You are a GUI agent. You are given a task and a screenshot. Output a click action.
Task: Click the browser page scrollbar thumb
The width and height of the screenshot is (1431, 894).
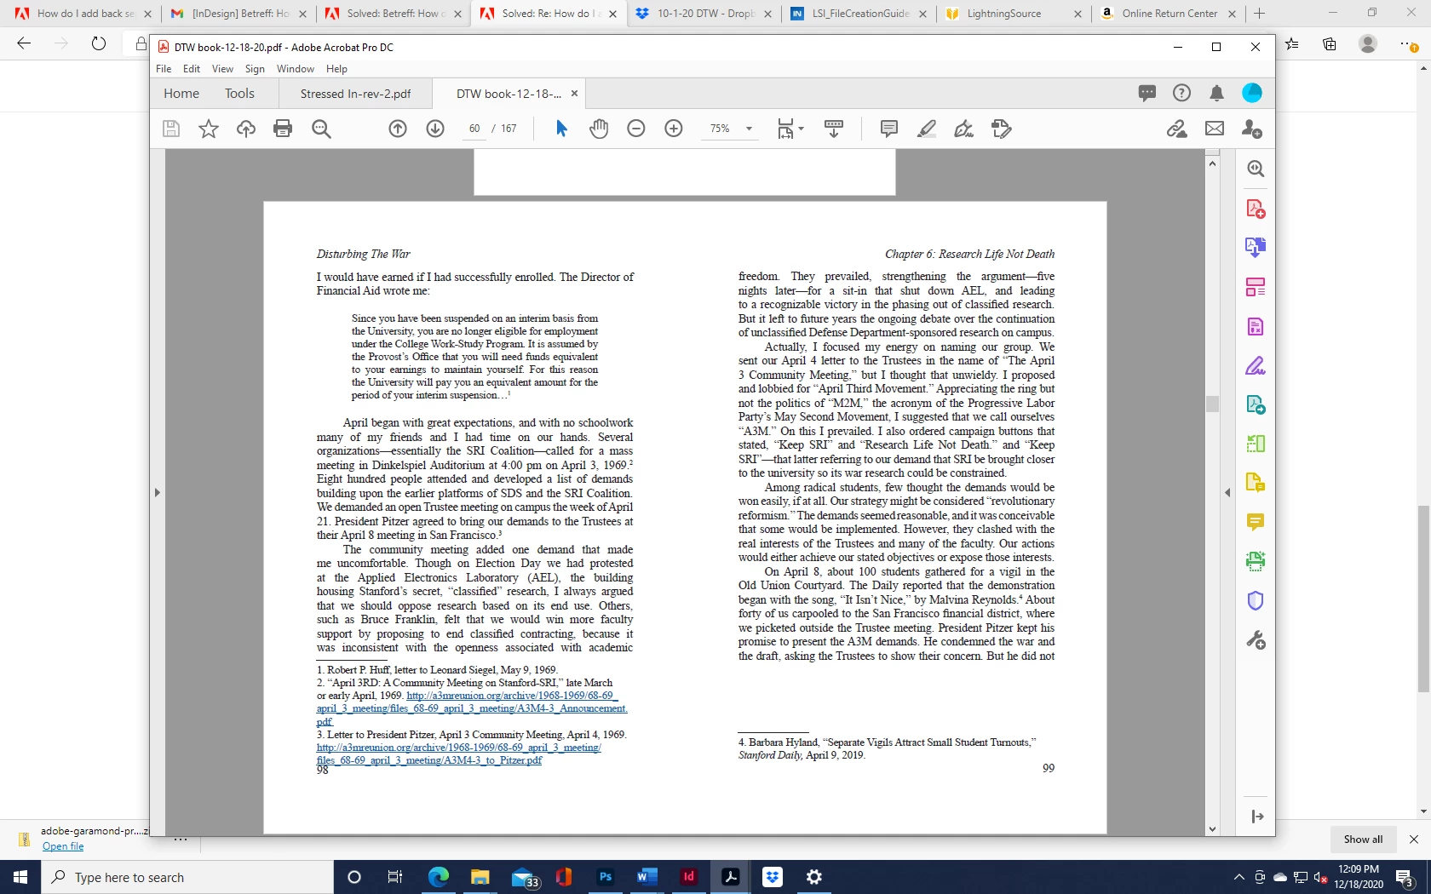1423,599
